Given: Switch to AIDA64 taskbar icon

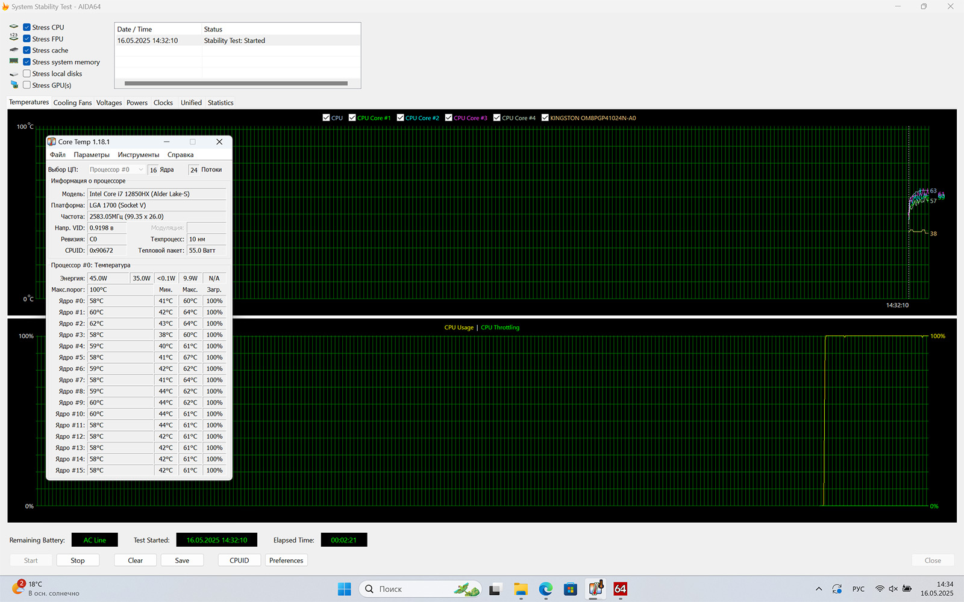Looking at the screenshot, I should click(621, 589).
